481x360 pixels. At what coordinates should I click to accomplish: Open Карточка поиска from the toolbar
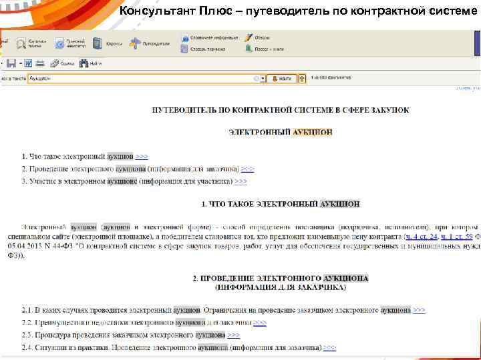click(32, 43)
